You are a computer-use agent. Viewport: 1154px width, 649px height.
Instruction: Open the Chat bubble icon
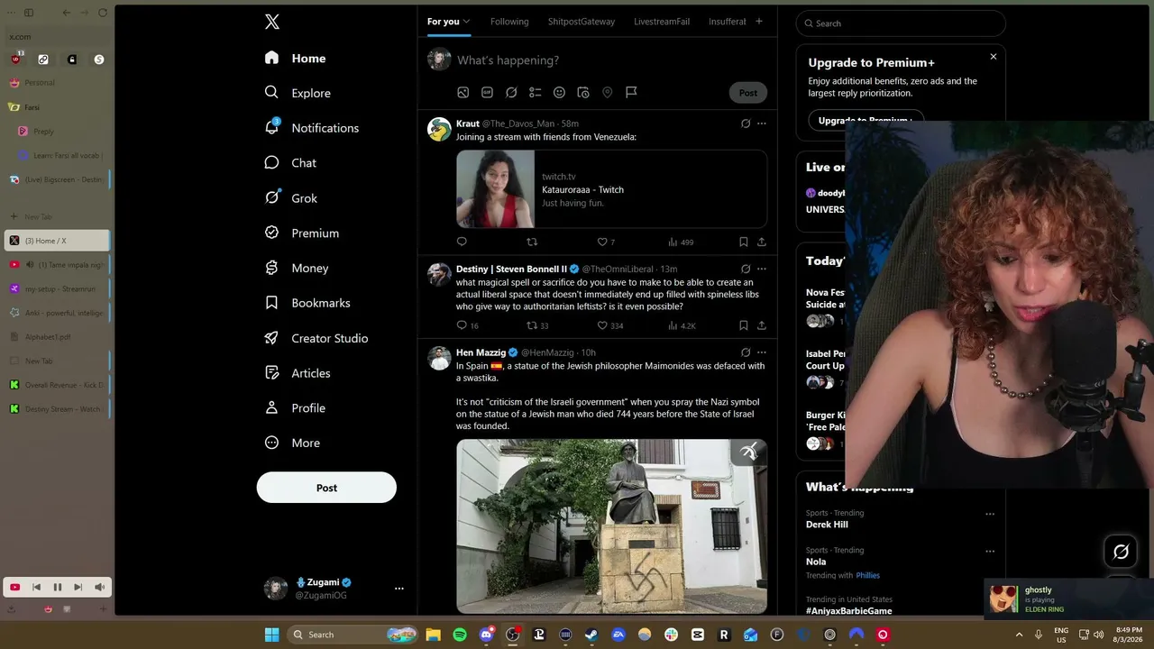(x=271, y=162)
